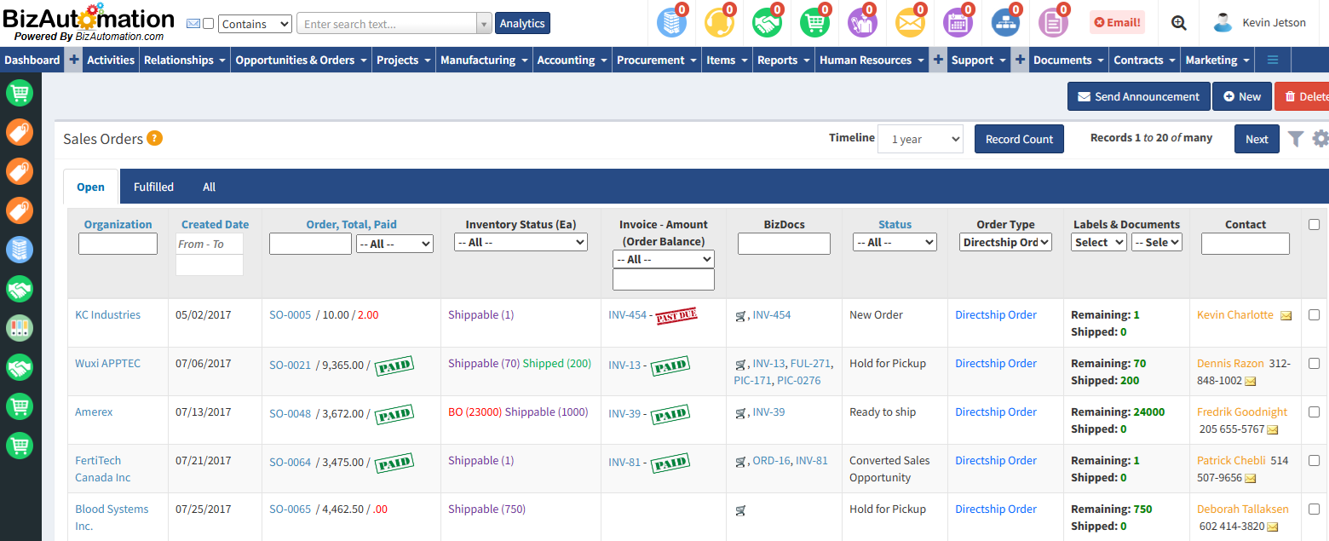Viewport: 1329px width, 541px height.
Task: Click the BizDocs filter text field
Action: coord(784,244)
